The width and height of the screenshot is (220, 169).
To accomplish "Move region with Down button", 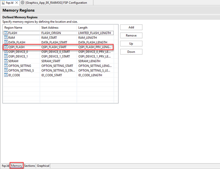I will tap(131, 52).
